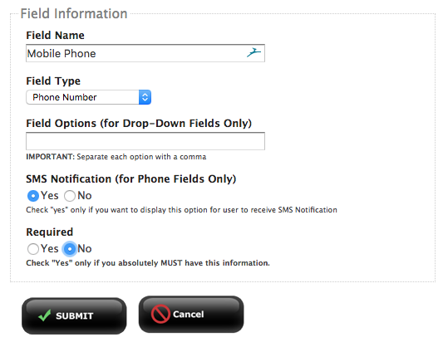Open the Phone Number dropdown
This screenshot has height=342, width=448.
tap(88, 97)
